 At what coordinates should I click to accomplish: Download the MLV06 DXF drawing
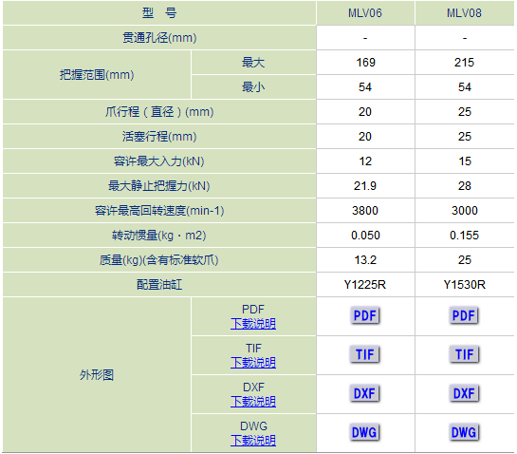[364, 393]
